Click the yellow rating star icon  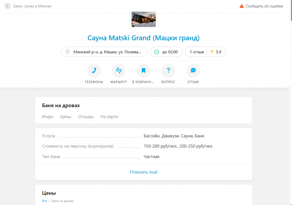tap(212, 51)
